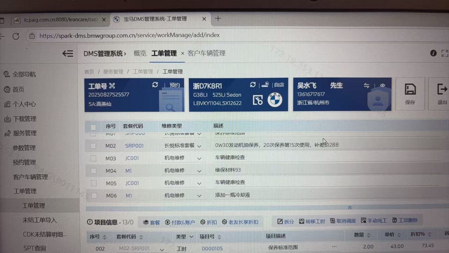Click the 付款&账户 button
The image size is (449, 253).
coord(180,222)
